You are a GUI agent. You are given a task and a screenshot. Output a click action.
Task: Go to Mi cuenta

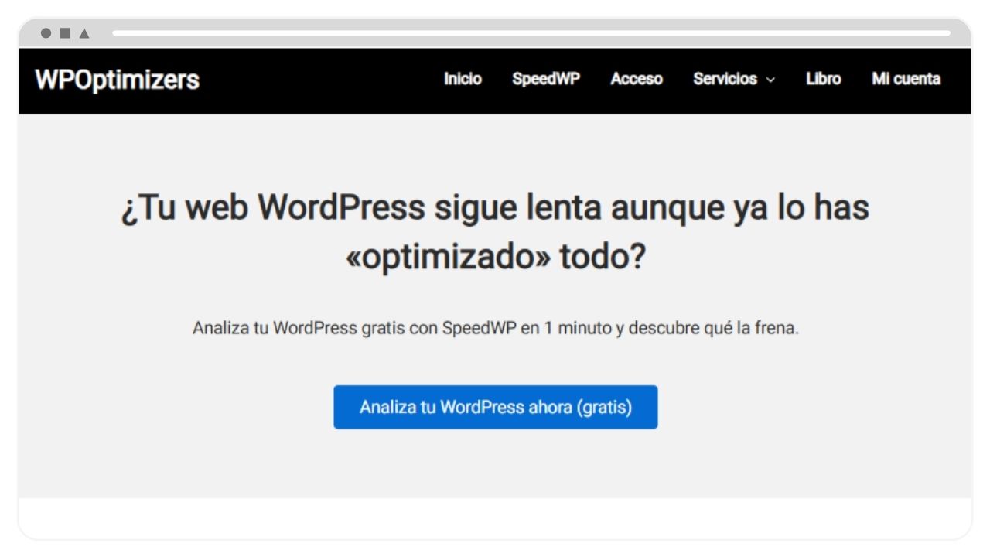[906, 79]
